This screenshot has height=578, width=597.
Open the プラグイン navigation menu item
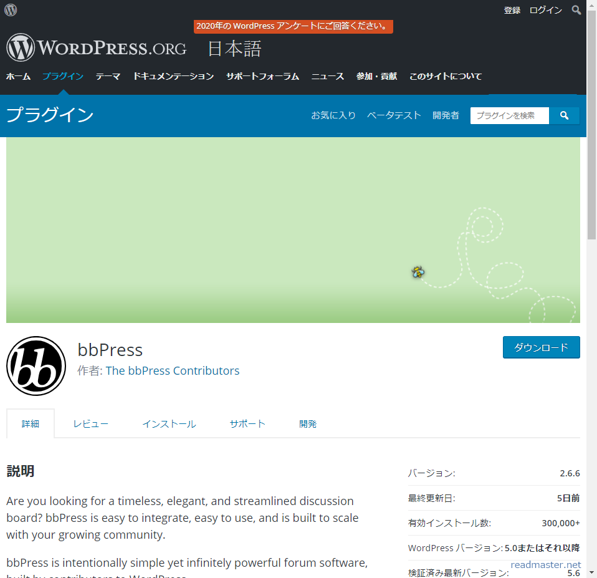(63, 76)
